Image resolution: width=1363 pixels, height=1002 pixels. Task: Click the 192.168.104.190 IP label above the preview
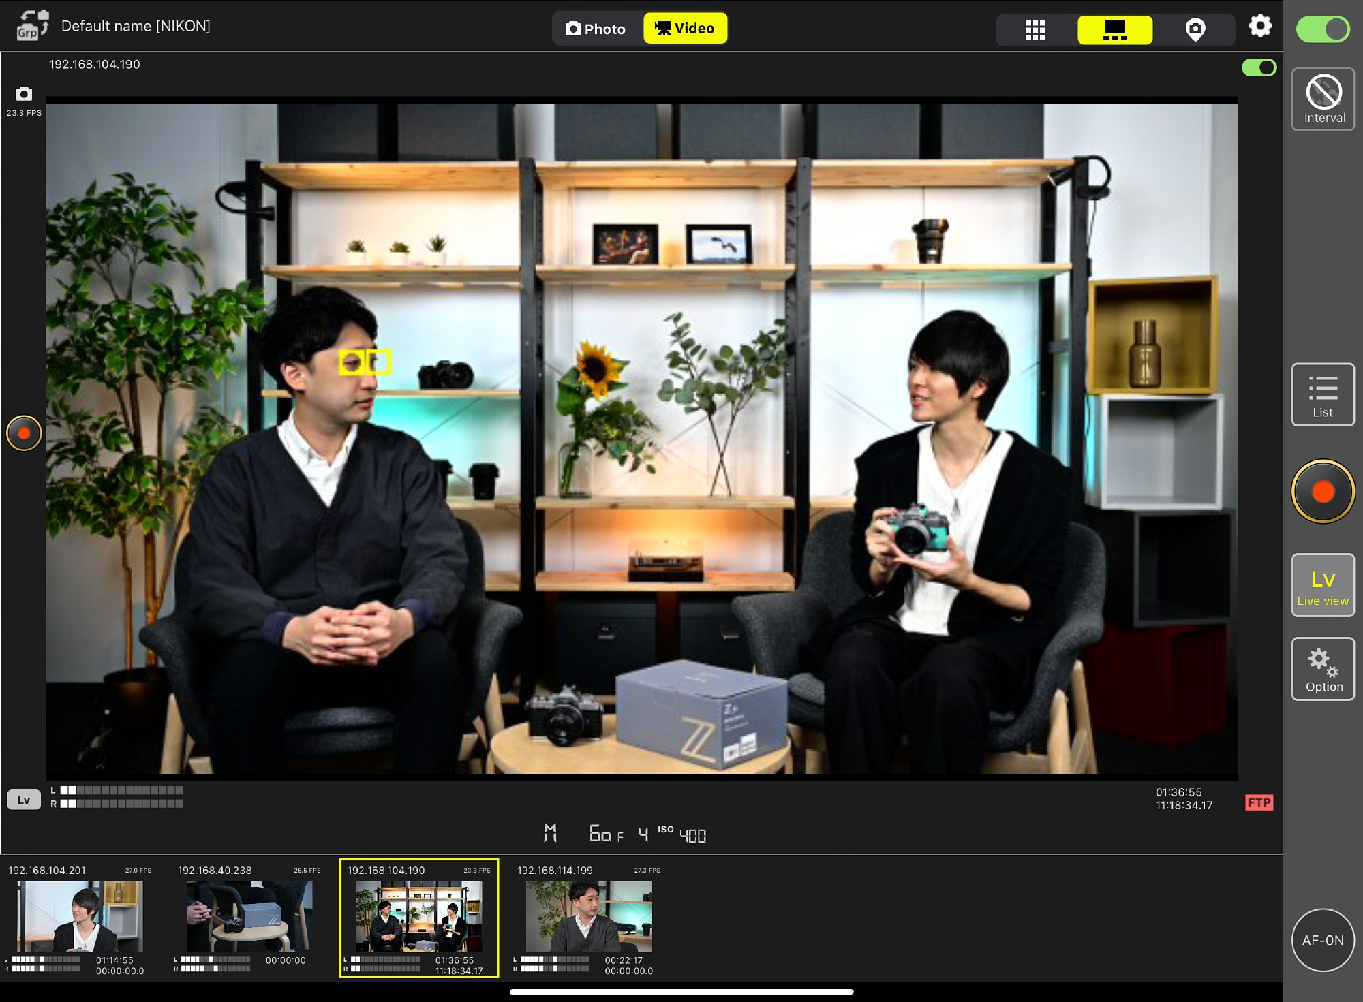[x=95, y=64]
